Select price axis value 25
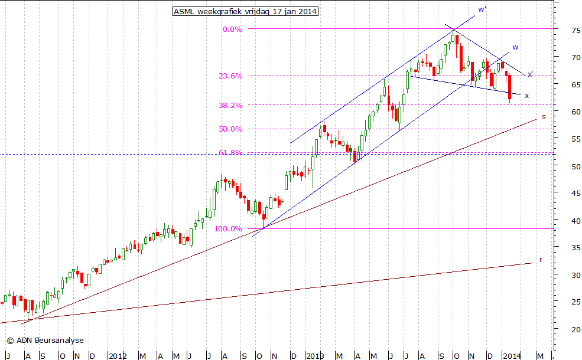 pyautogui.click(x=576, y=302)
